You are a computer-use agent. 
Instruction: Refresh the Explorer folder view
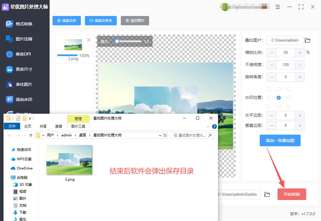tap(165, 135)
